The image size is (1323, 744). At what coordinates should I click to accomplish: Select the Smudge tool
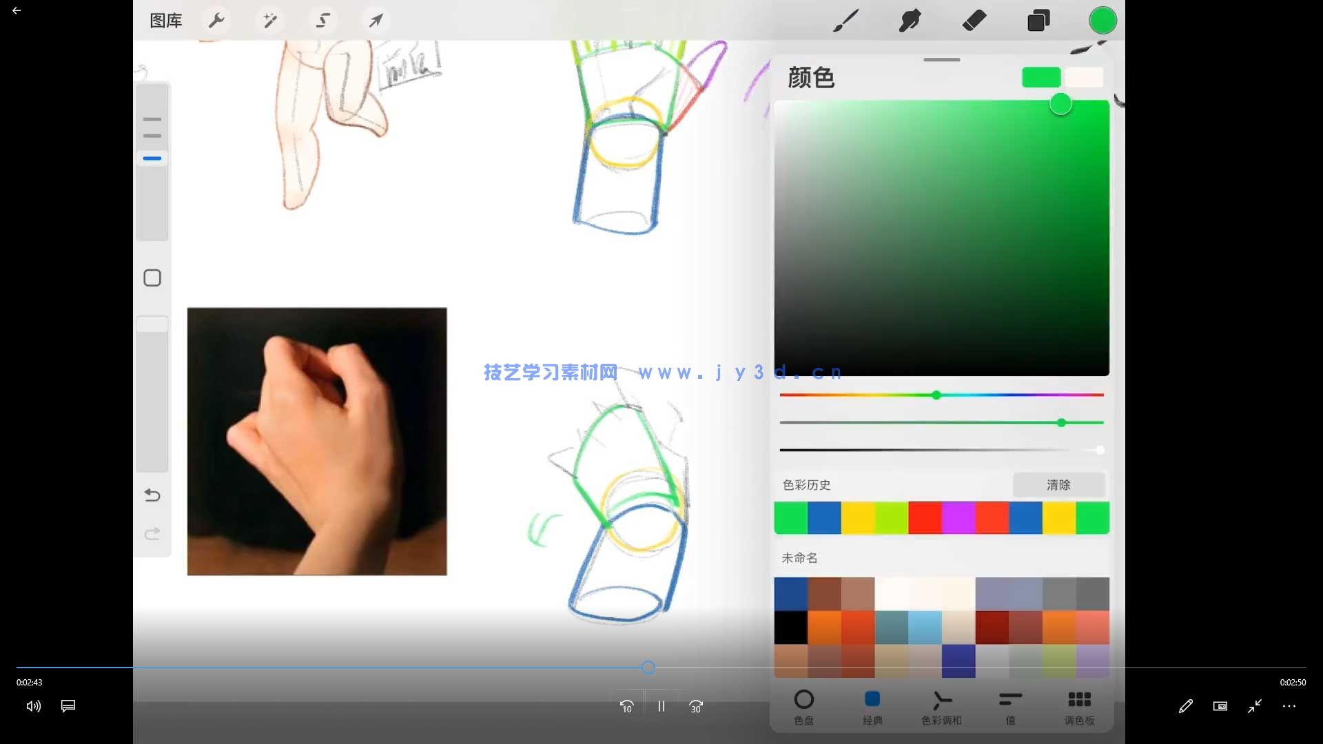[910, 21]
